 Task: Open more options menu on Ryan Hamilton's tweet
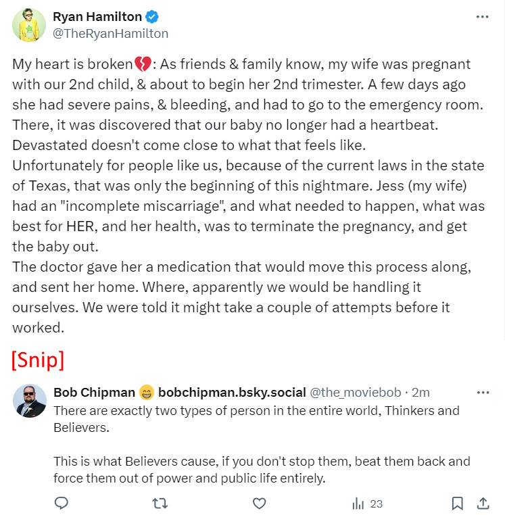click(482, 17)
